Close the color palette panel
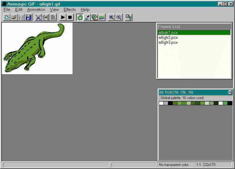Viewport: 235px width, 169px height. click(x=230, y=92)
